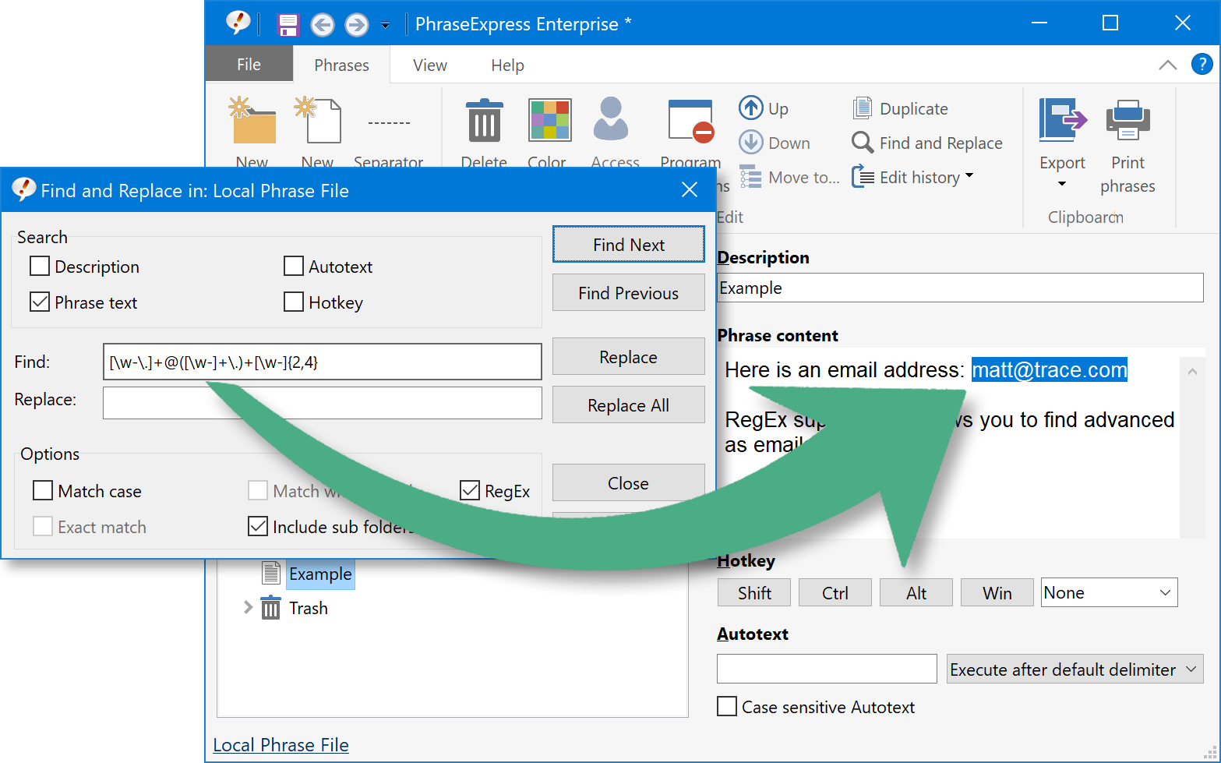The image size is (1221, 763).
Task: Open the Edit history dropdown
Action: point(912,177)
